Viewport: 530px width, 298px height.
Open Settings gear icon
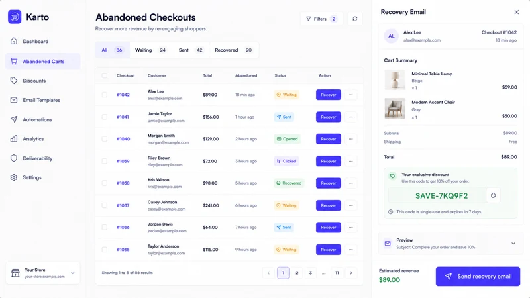[14, 177]
